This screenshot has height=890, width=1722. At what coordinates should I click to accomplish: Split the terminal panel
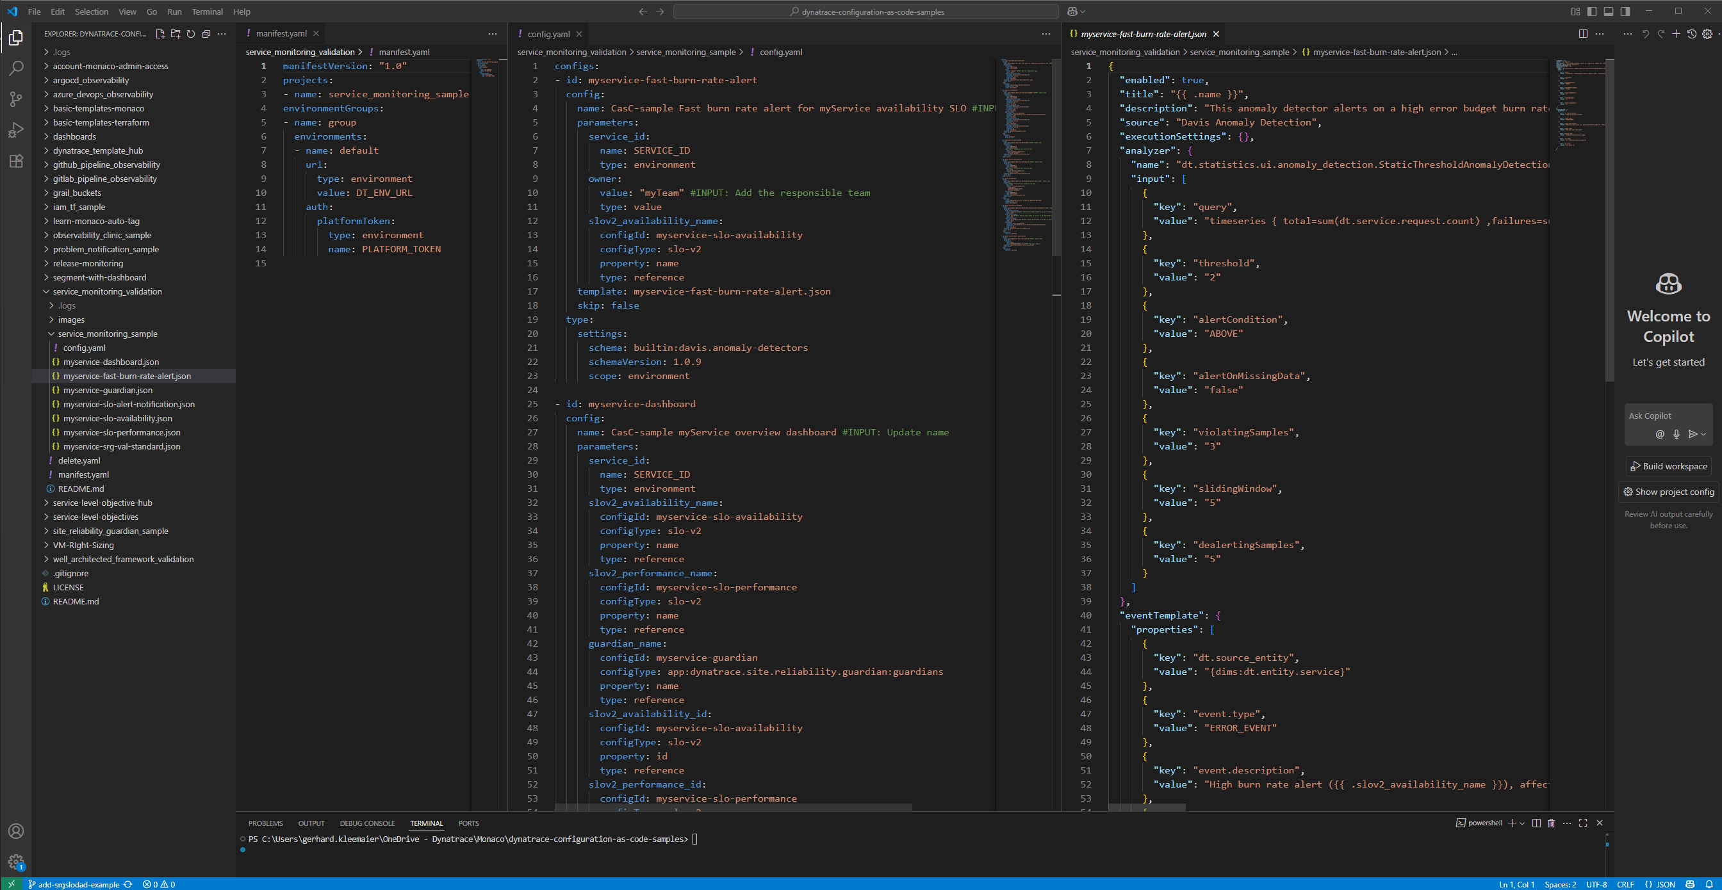click(1536, 823)
